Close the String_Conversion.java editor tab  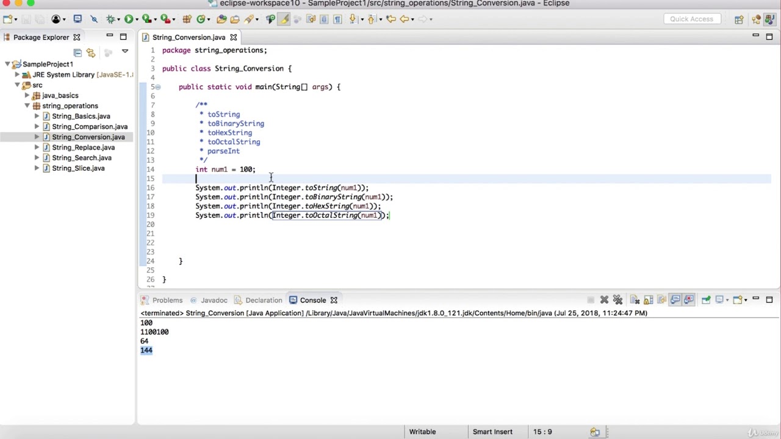click(233, 37)
